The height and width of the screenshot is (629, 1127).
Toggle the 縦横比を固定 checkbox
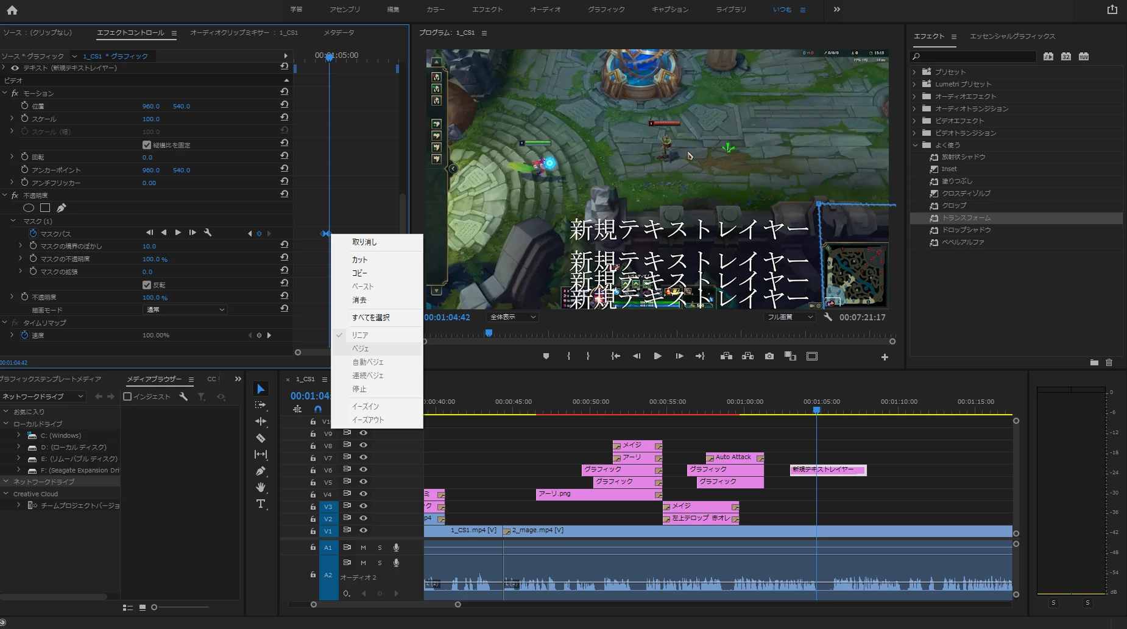point(147,145)
